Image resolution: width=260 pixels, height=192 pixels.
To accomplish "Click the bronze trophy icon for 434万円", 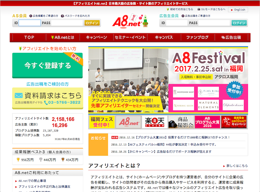I will coord(63,160).
